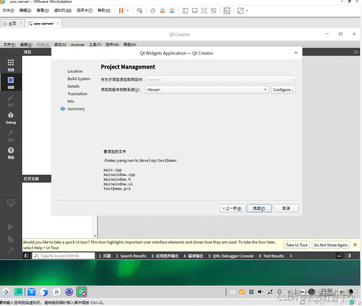Open the Welcome mode grid icon
Viewport: 362px width, 306px height.
point(11,65)
